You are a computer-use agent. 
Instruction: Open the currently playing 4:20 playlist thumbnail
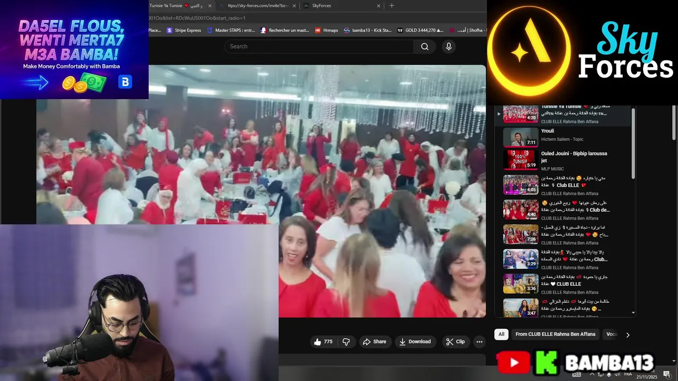(x=521, y=113)
